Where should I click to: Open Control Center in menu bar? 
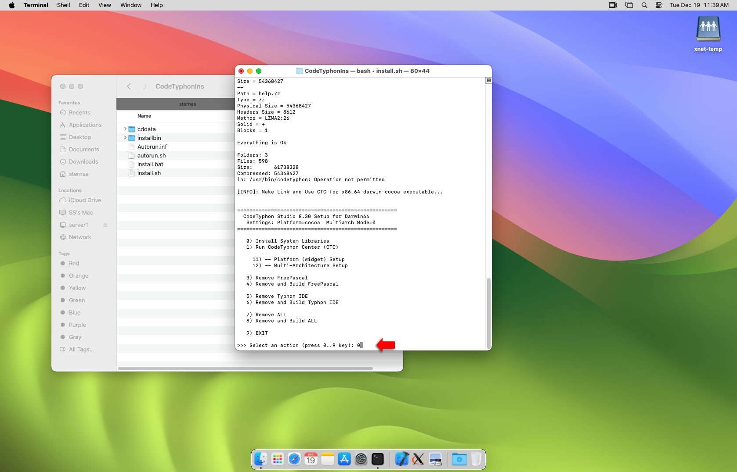point(659,5)
